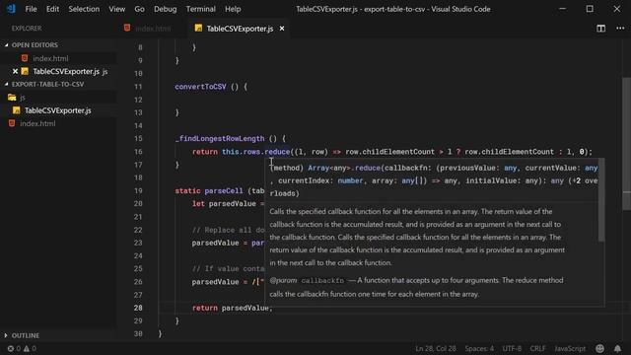Click Ln 28, Col 28 in status bar
This screenshot has width=631, height=355.
[436, 348]
